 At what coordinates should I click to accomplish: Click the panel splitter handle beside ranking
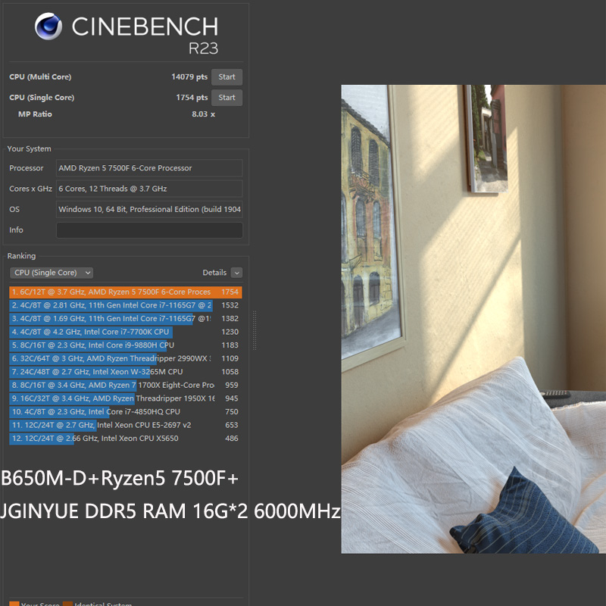[255, 330]
